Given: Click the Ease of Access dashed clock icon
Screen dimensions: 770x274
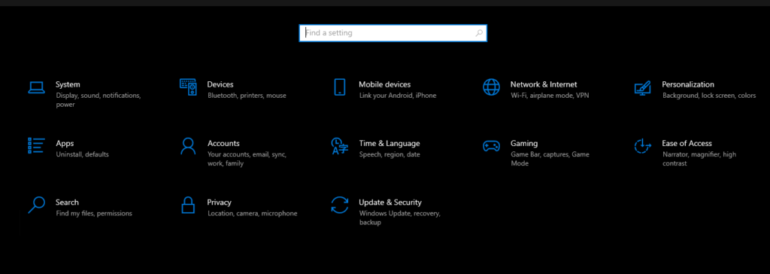Looking at the screenshot, I should tap(643, 146).
